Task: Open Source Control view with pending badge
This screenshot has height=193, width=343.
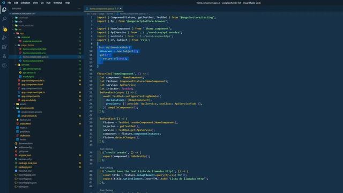Action: click(x=4, y=28)
